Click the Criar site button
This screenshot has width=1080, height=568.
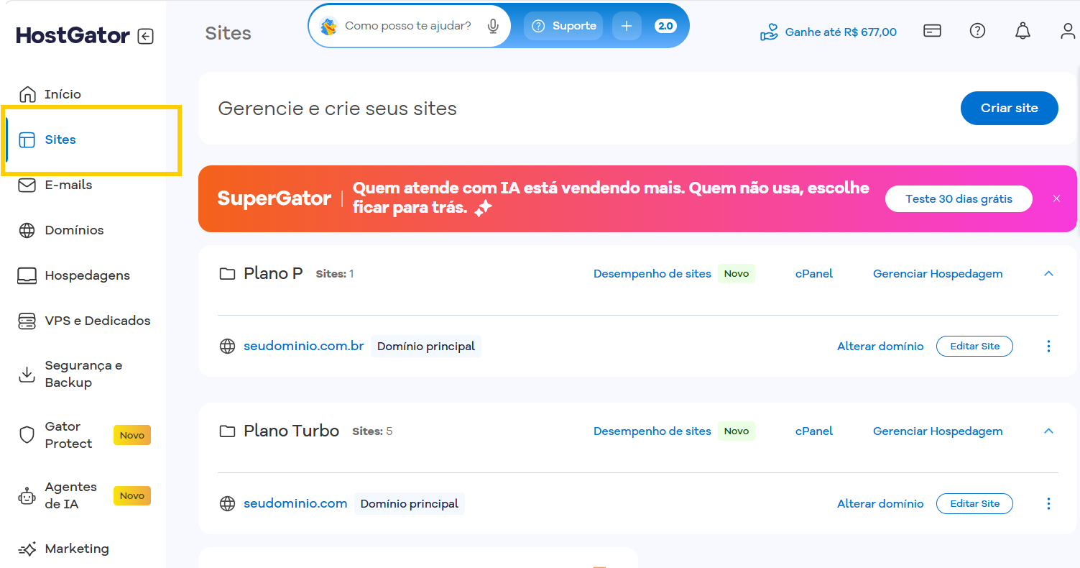[1010, 108]
